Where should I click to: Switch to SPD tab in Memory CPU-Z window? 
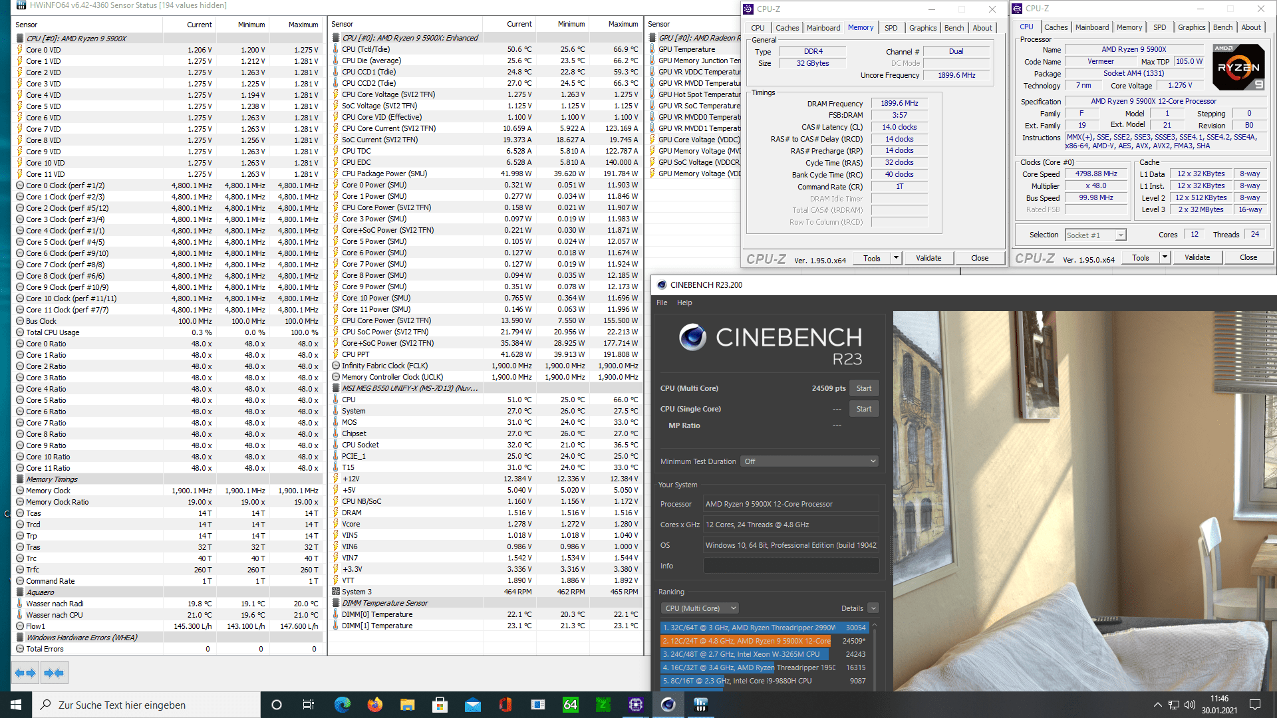tap(891, 28)
